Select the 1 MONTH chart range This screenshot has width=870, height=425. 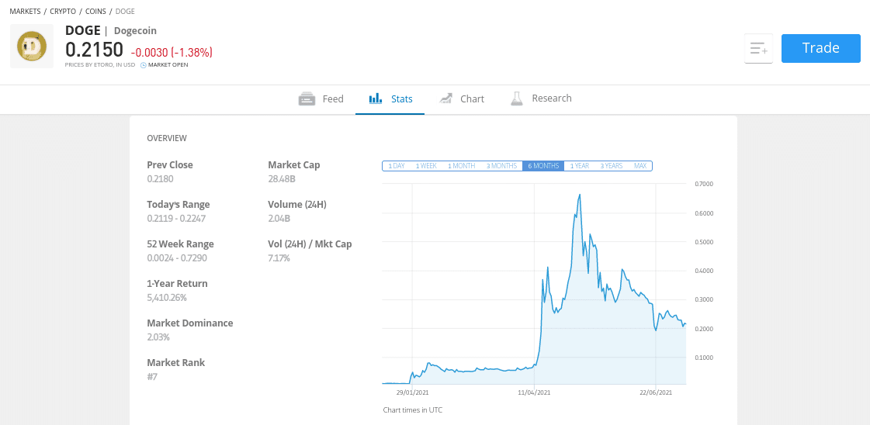point(462,166)
